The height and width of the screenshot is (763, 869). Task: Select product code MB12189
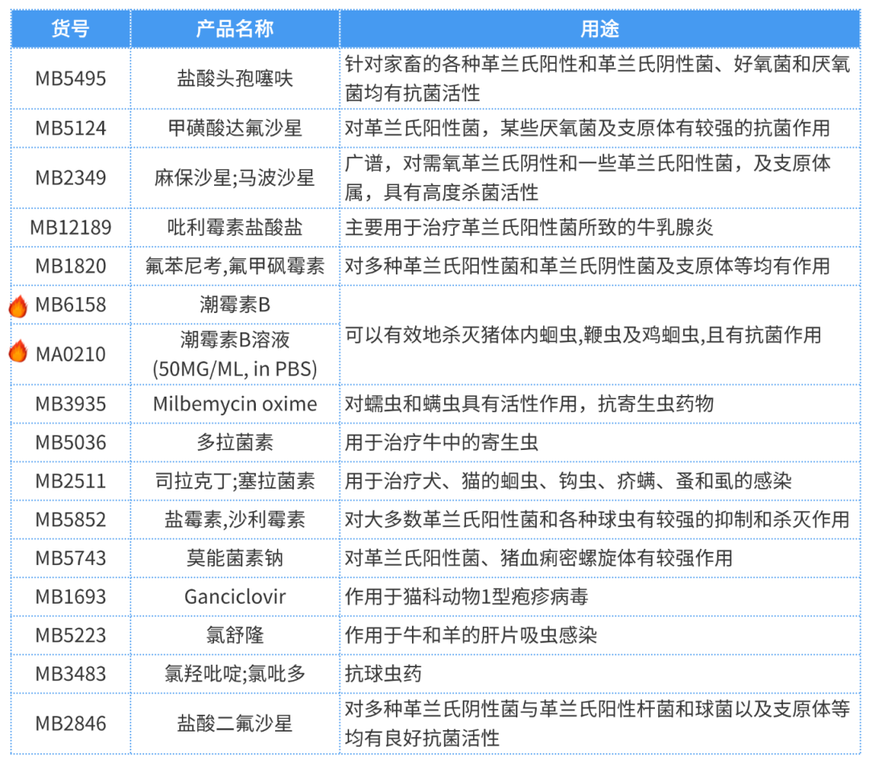pyautogui.click(x=71, y=228)
